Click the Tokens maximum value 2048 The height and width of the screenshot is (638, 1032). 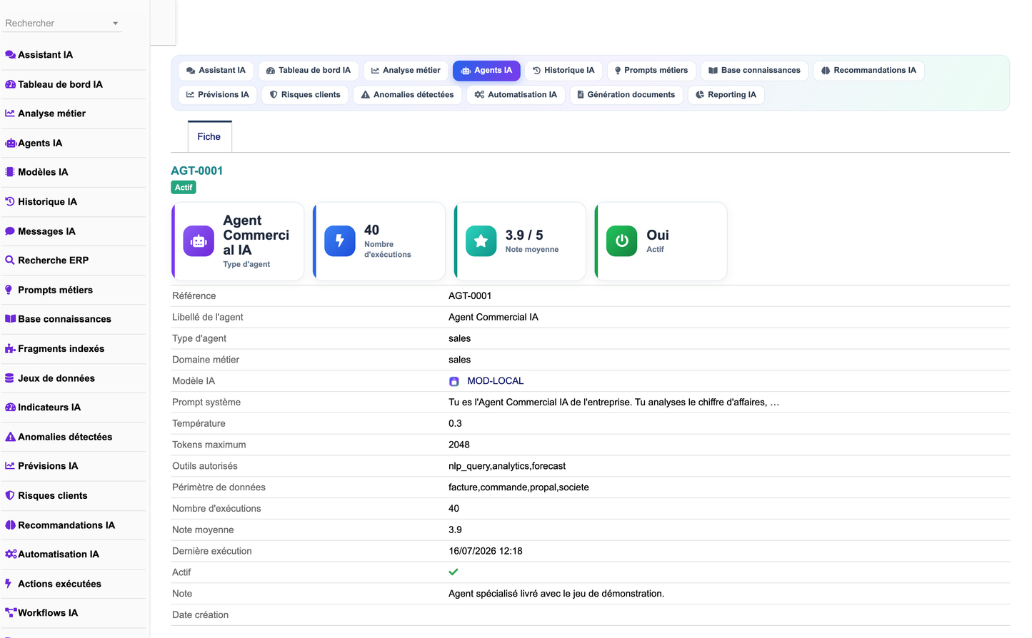pyautogui.click(x=459, y=445)
